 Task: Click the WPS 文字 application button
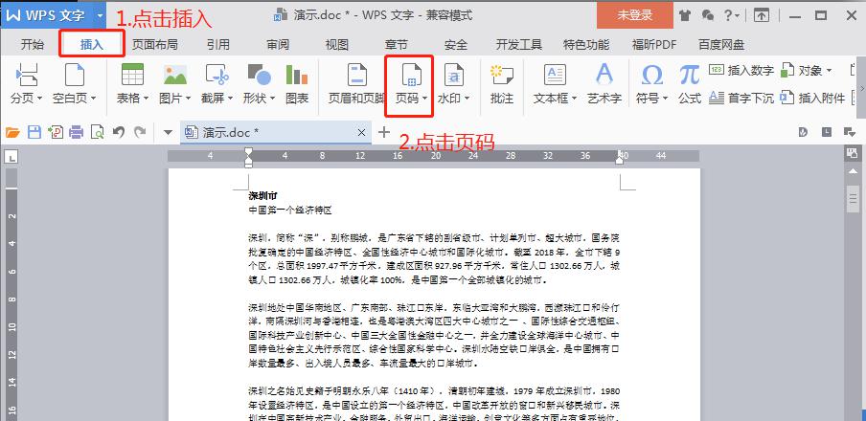[48, 15]
